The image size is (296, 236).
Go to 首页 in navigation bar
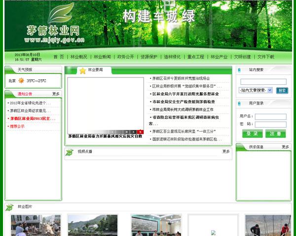coord(59,57)
